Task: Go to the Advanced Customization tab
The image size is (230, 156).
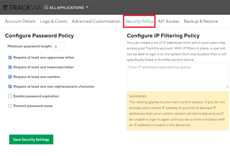Action: tap(96, 21)
